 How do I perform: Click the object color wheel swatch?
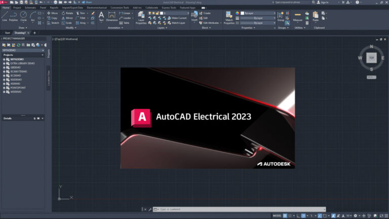tap(237, 13)
